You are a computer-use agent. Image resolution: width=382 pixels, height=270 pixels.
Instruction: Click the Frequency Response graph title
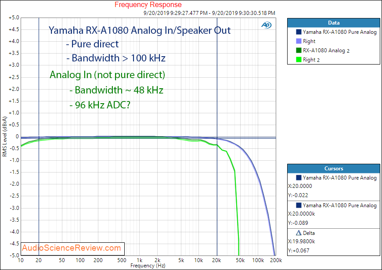coord(148,5)
